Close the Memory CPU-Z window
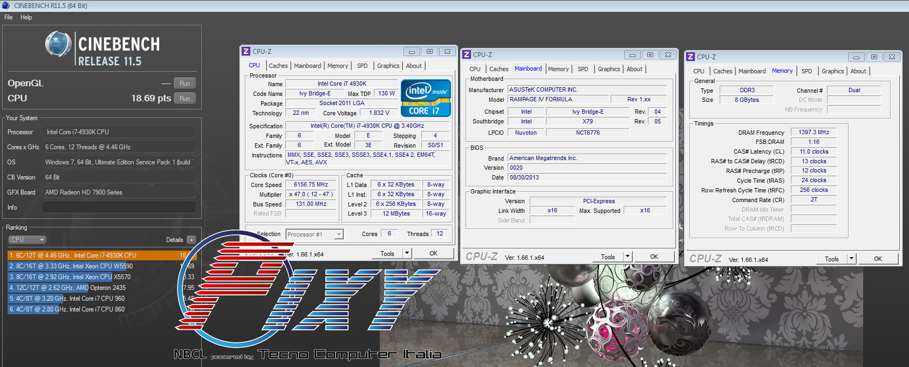Screen dimensions: 909x367 892,57
